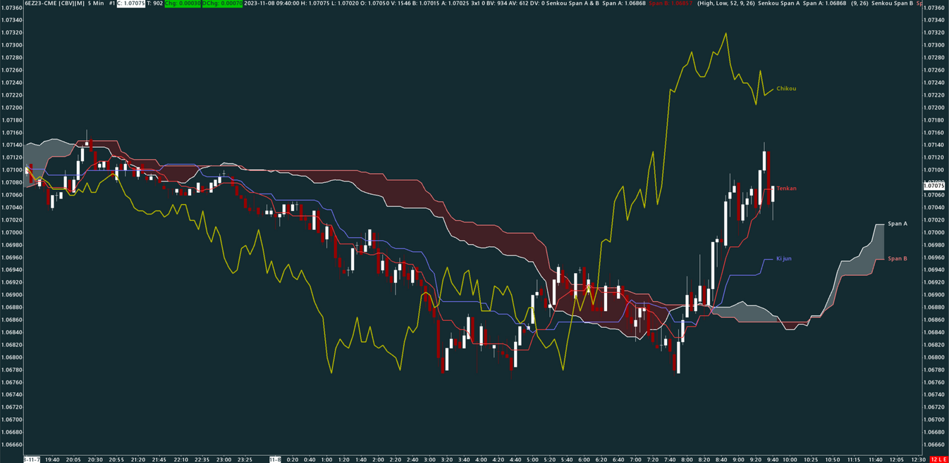Screen dimensions: 949x463
Task: Click the Chikou line label
Action: 786,89
